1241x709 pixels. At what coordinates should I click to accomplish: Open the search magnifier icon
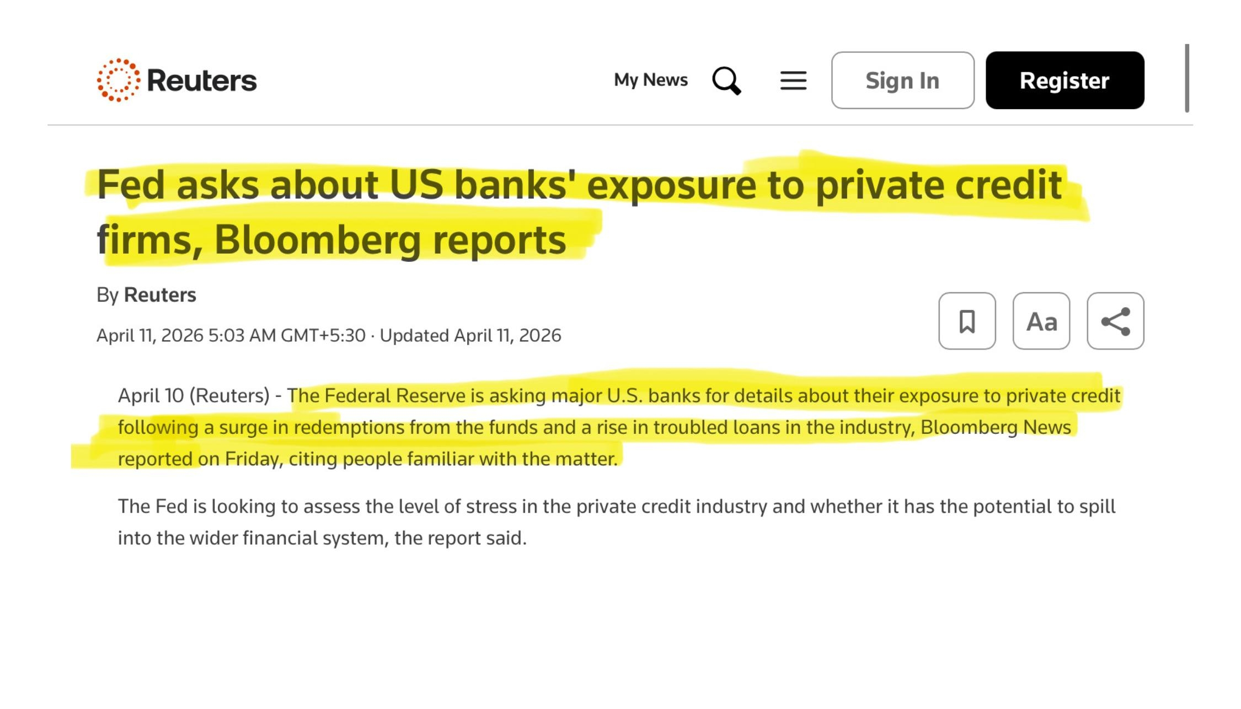726,80
